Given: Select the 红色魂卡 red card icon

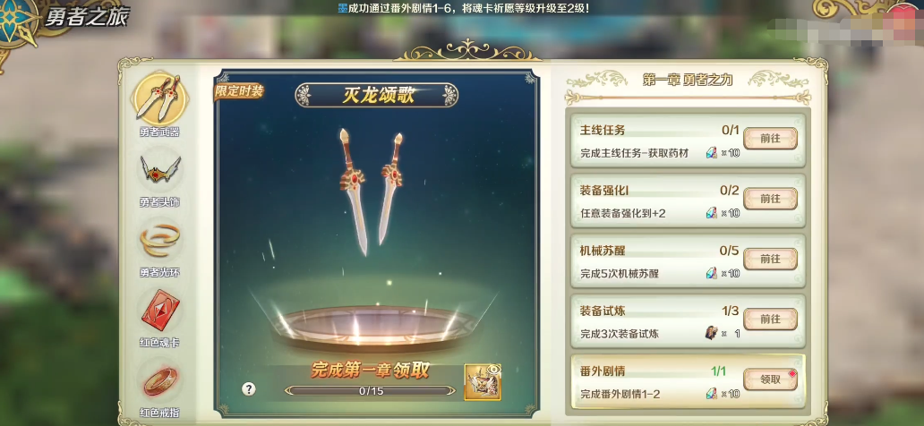Looking at the screenshot, I should (x=159, y=310).
